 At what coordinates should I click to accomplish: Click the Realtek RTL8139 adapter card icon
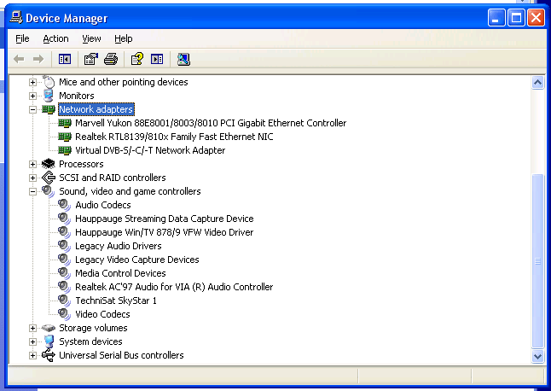click(x=65, y=137)
